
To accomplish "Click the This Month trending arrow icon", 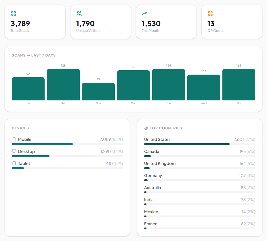I will tap(145, 13).
